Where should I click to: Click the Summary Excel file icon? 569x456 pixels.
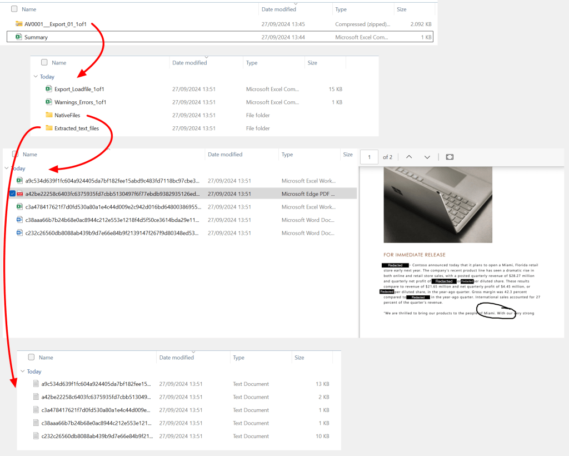pyautogui.click(x=19, y=37)
